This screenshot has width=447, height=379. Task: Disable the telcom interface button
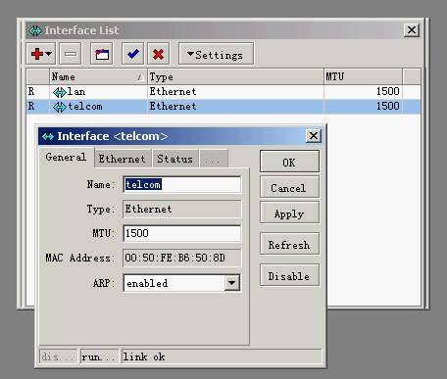tap(289, 275)
